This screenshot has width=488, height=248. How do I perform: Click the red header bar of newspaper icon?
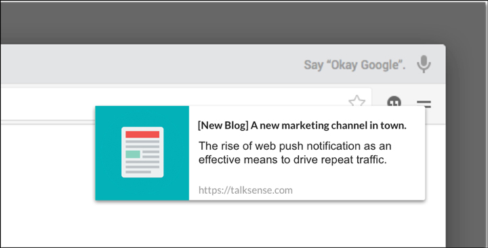tap(142, 134)
